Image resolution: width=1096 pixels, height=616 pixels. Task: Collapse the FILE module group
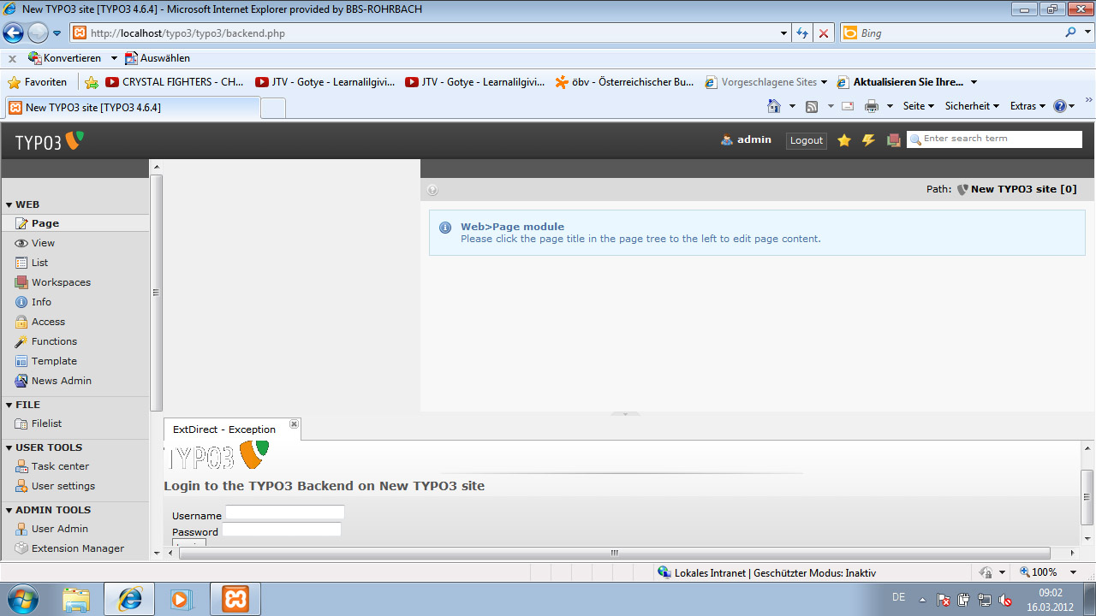tap(9, 406)
